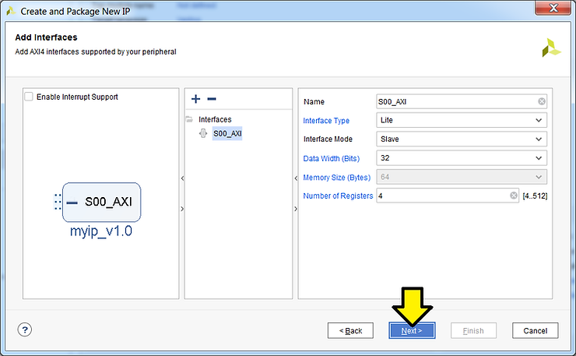Open the Memory Size (Bytes) dropdown

tap(462, 177)
